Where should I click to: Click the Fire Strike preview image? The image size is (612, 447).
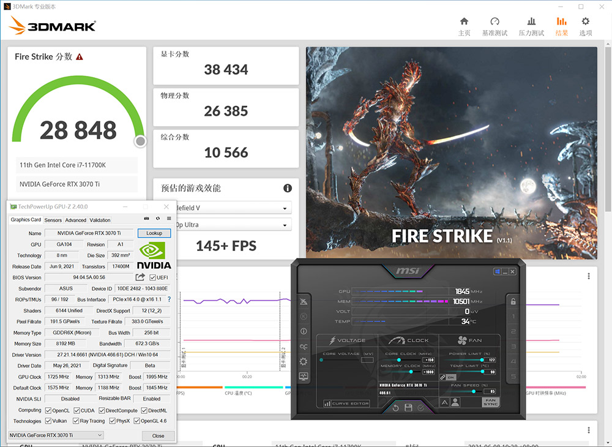coord(452,152)
